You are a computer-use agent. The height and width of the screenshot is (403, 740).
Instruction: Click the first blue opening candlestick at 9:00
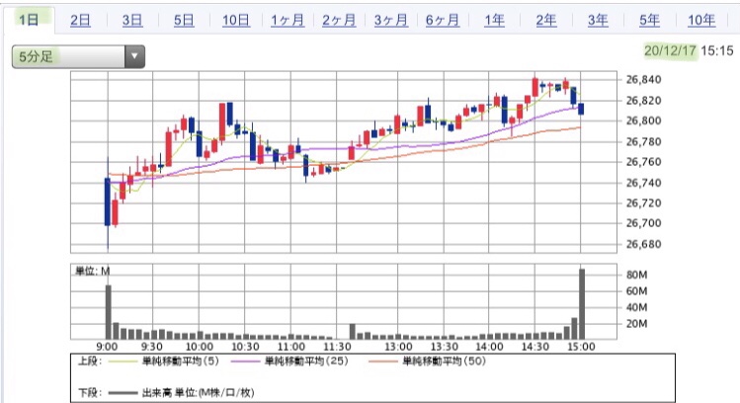click(108, 201)
